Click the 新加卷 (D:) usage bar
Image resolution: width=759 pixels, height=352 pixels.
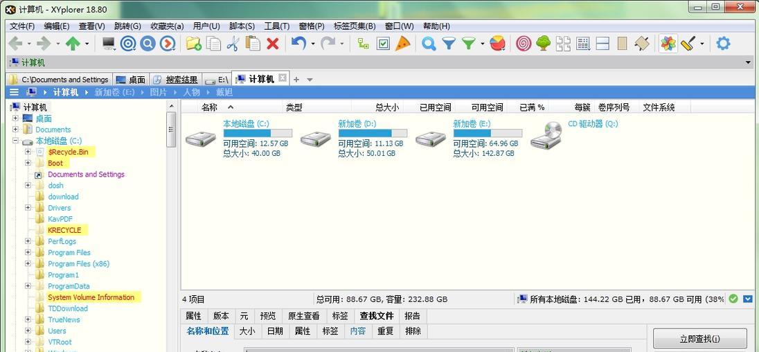coord(373,133)
